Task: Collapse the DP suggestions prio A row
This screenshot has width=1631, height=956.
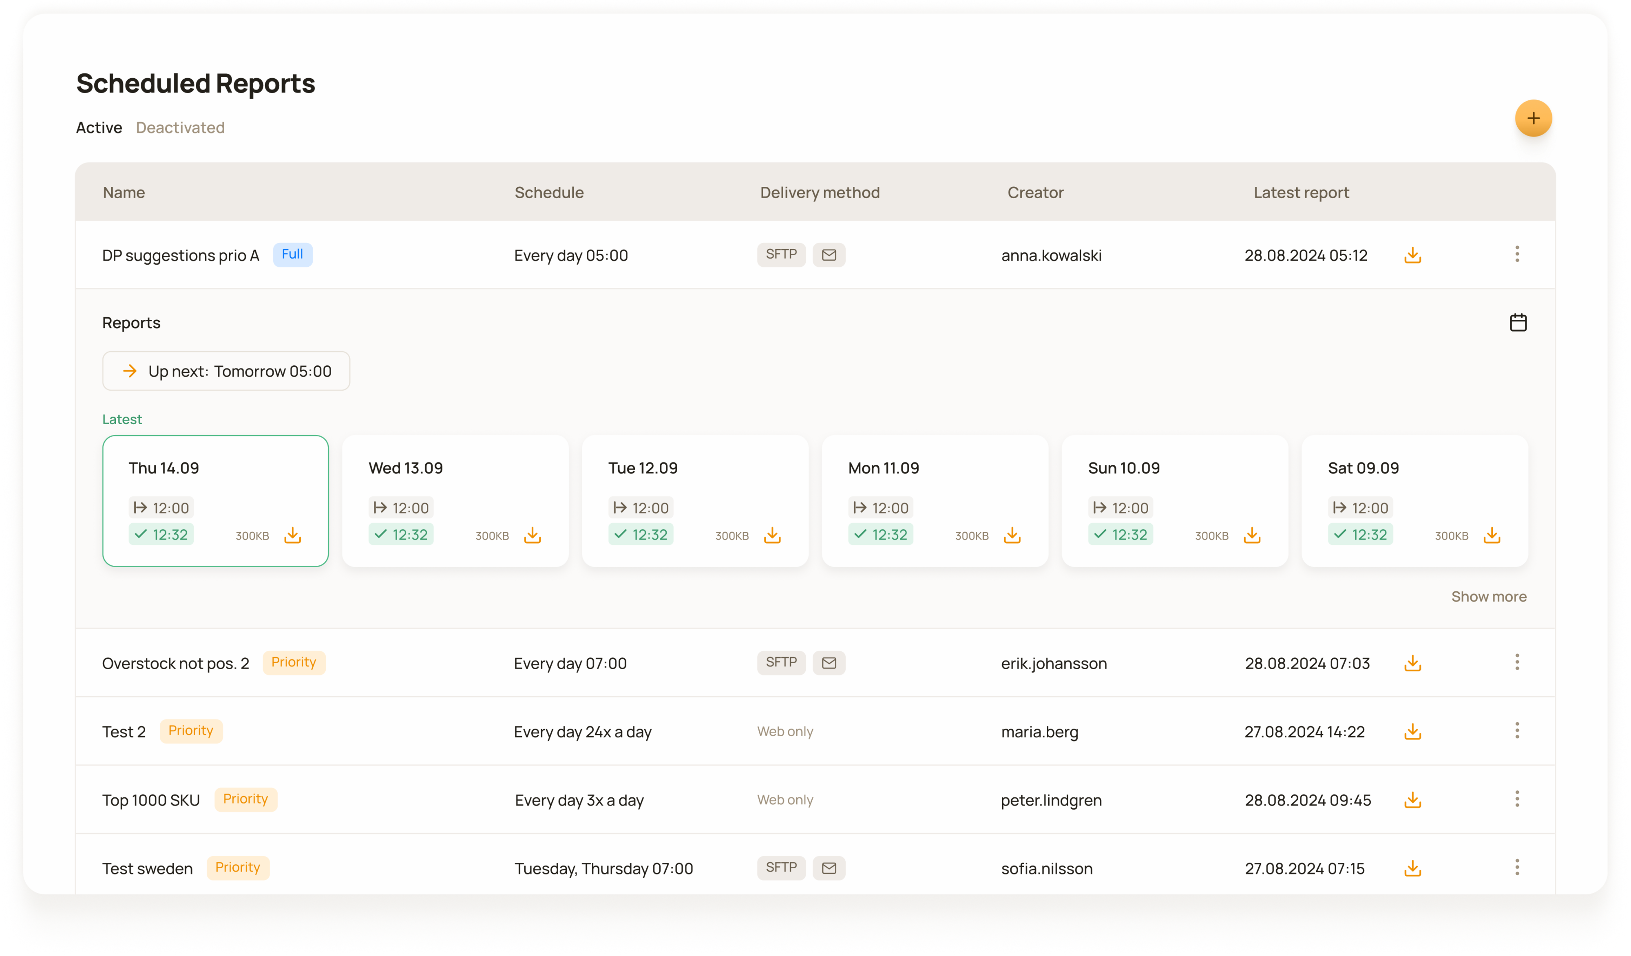Action: point(815,255)
